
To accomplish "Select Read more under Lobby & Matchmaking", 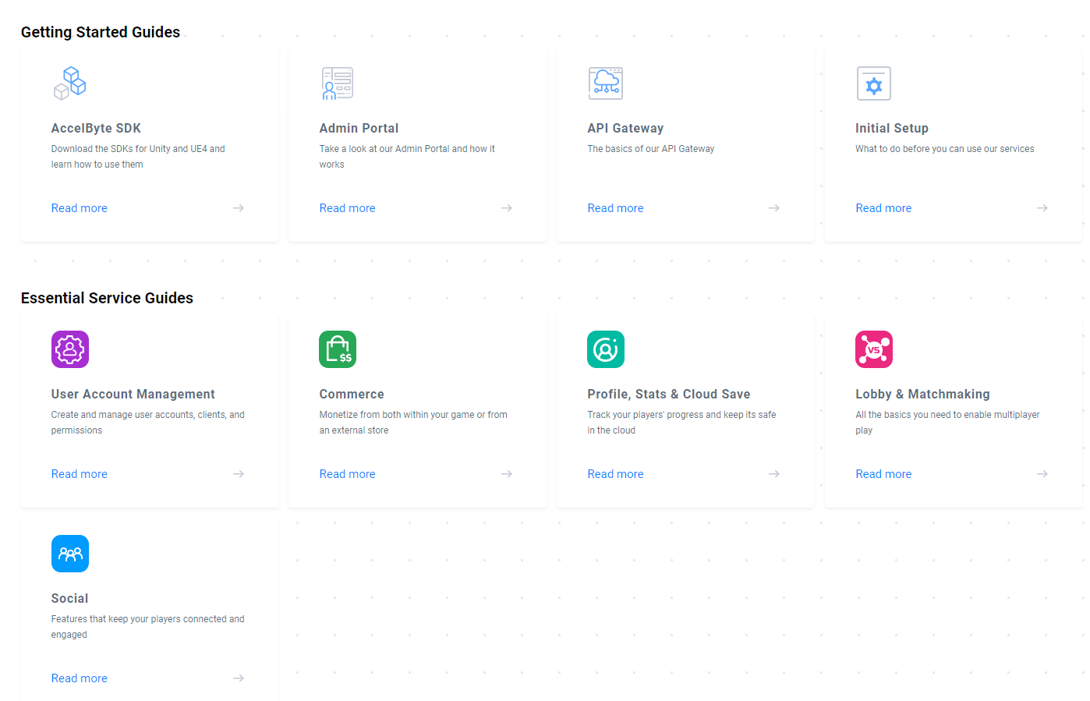I will pyautogui.click(x=883, y=474).
